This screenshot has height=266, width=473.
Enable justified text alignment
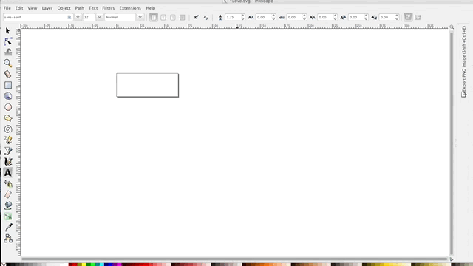183,17
